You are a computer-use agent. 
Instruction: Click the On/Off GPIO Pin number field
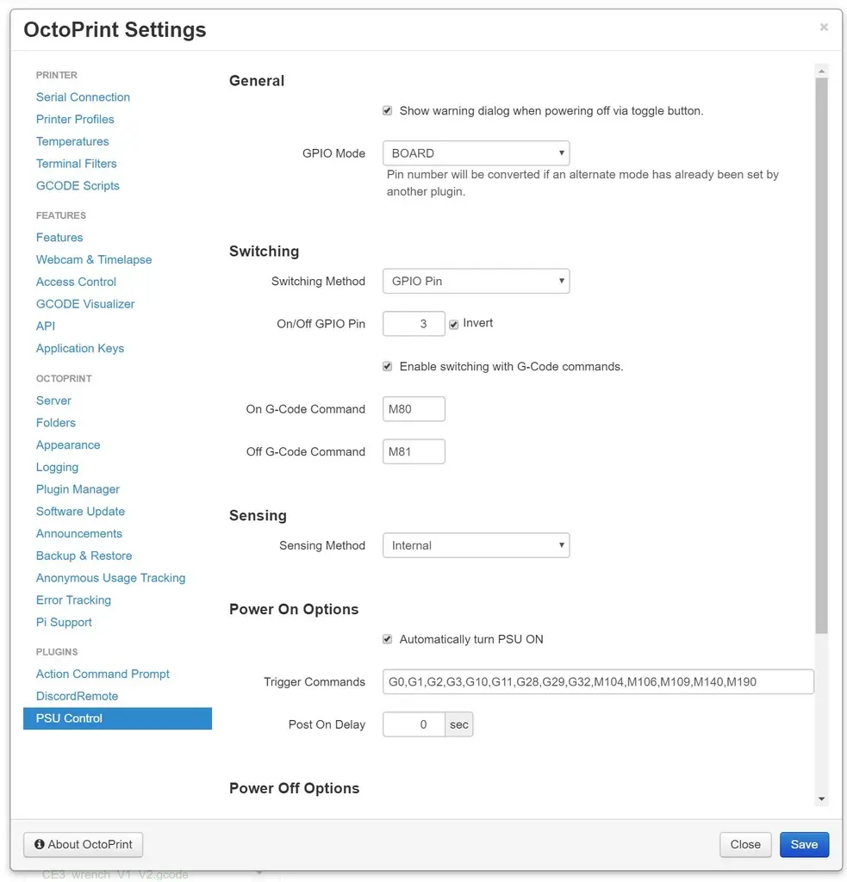[x=414, y=324]
